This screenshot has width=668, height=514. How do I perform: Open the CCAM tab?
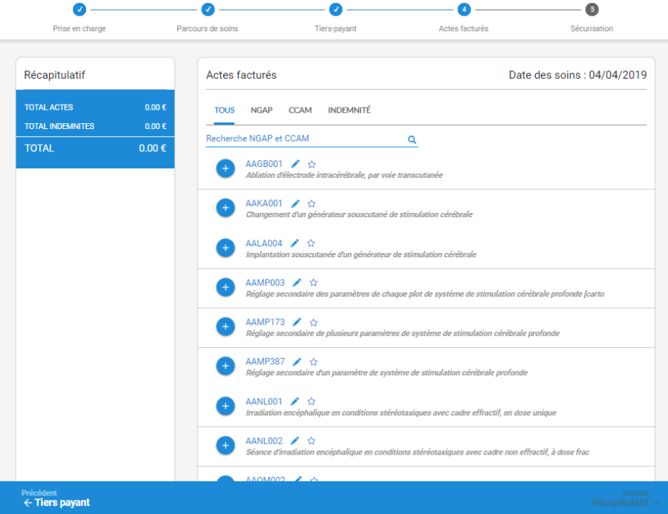[300, 111]
